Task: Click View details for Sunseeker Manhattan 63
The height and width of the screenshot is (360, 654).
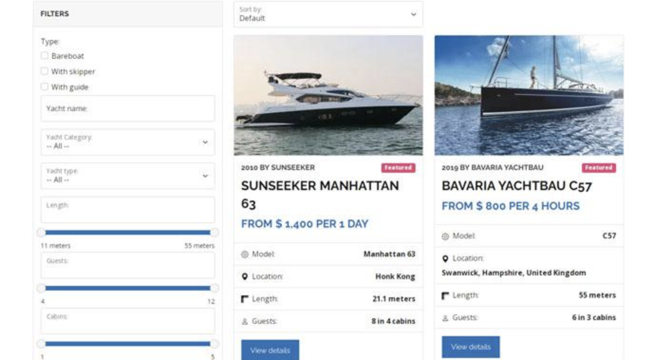Action: [271, 350]
